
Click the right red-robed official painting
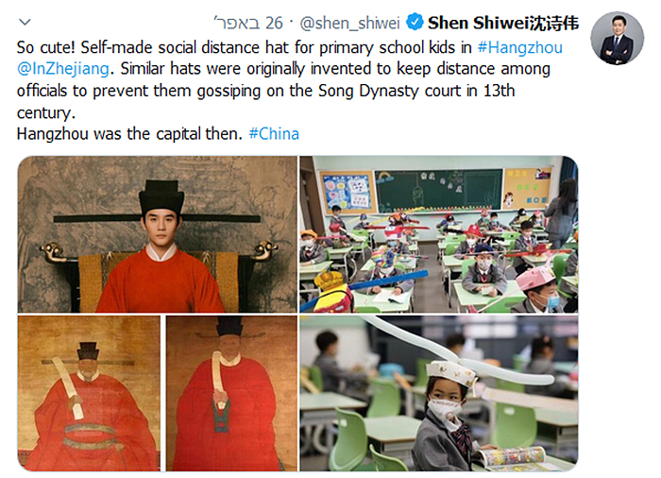231,393
